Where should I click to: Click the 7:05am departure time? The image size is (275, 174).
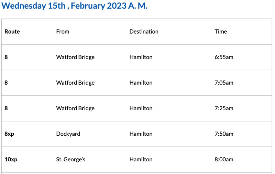point(224,83)
